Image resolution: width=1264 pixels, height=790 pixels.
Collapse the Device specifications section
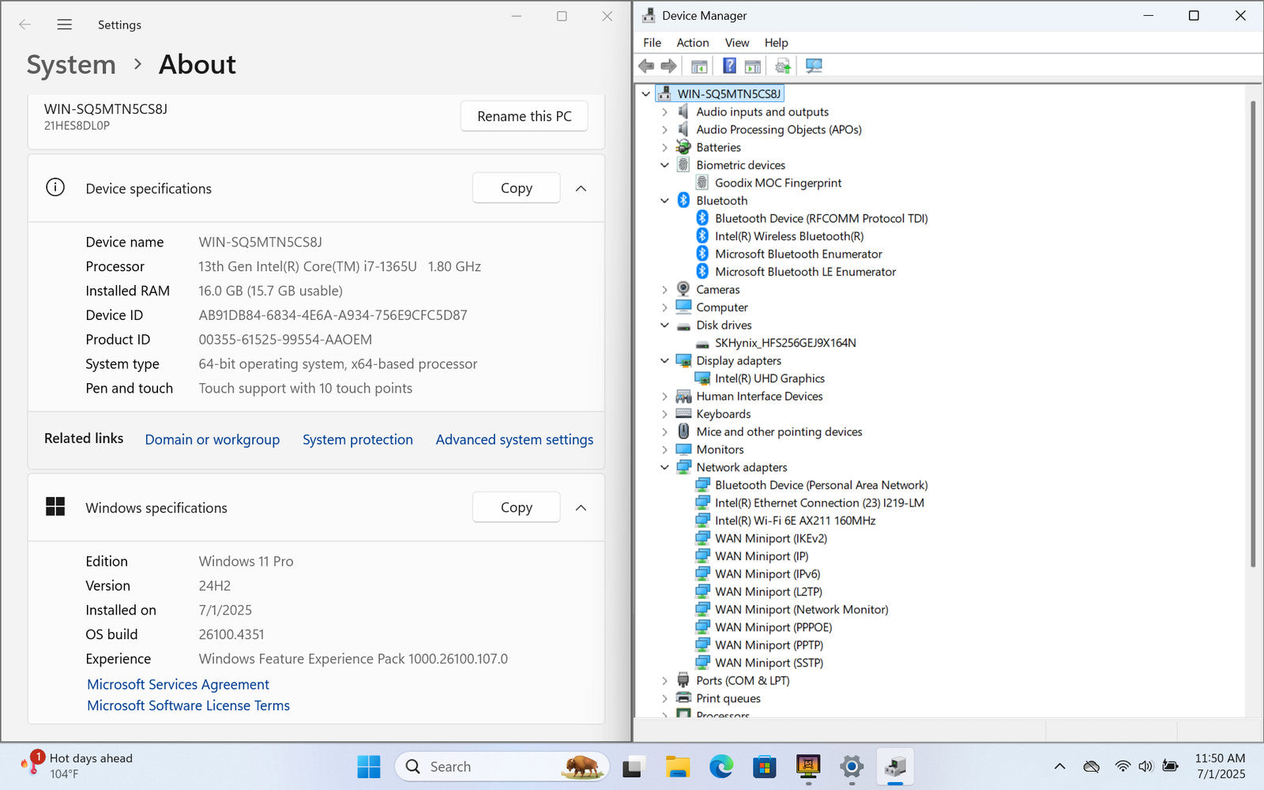pyautogui.click(x=581, y=188)
